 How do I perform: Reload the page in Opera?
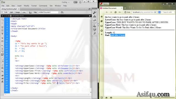click(x=116, y=12)
